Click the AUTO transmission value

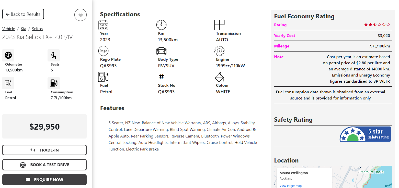[x=222, y=40]
